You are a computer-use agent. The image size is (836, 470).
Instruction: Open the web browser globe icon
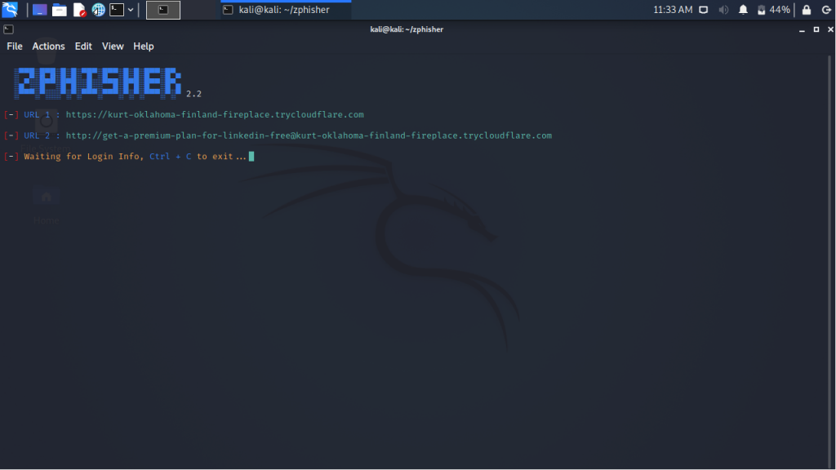point(98,10)
